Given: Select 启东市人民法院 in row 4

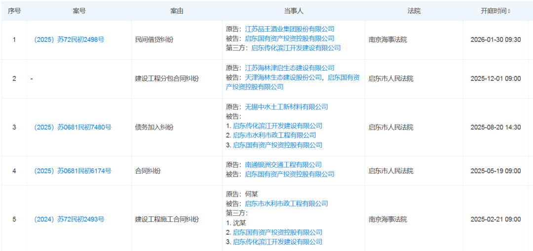Looking at the screenshot, I should pyautogui.click(x=391, y=171).
